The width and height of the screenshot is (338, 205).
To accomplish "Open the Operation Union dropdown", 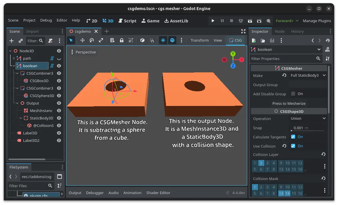I will 308,119.
